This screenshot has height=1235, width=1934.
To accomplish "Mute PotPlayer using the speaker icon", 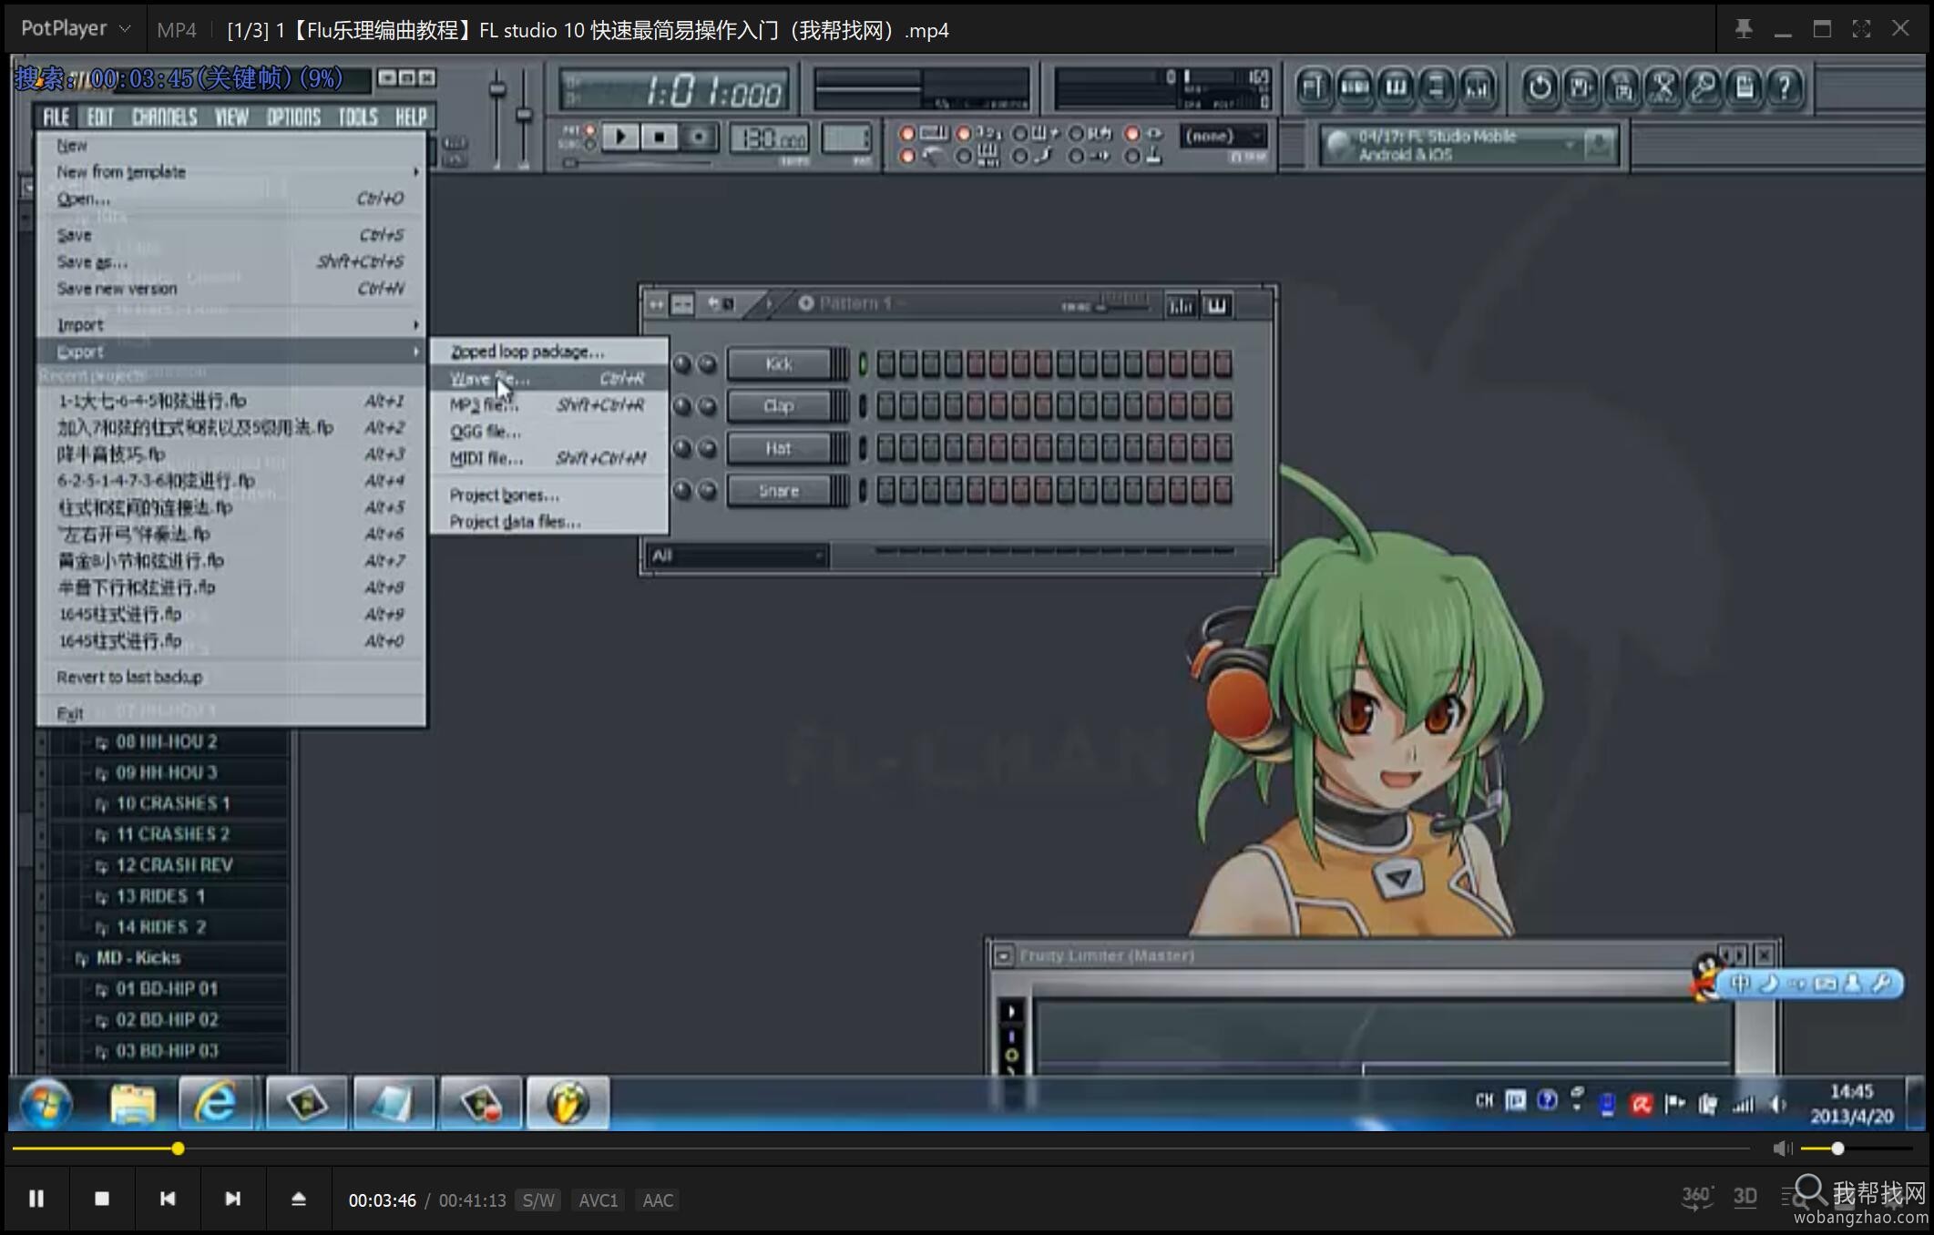I will (1783, 1148).
